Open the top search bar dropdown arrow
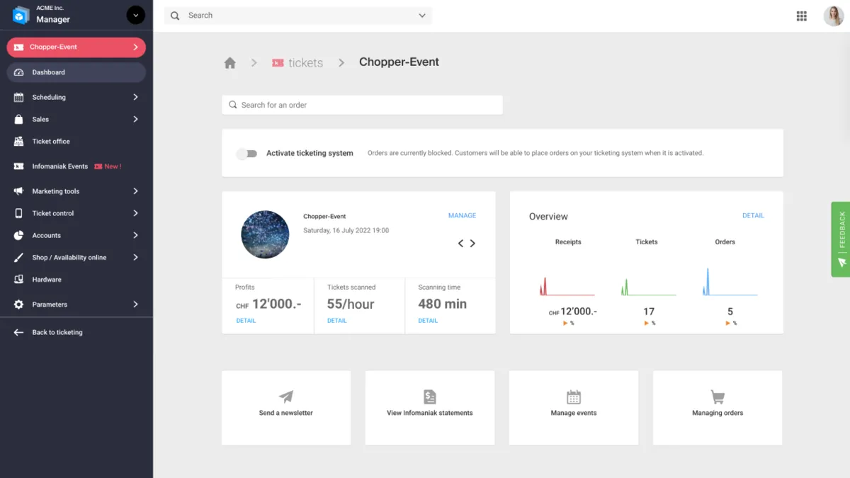850x478 pixels. click(422, 16)
